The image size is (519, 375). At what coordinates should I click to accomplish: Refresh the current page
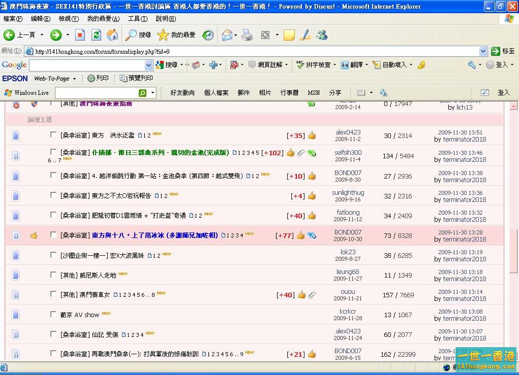pos(96,35)
